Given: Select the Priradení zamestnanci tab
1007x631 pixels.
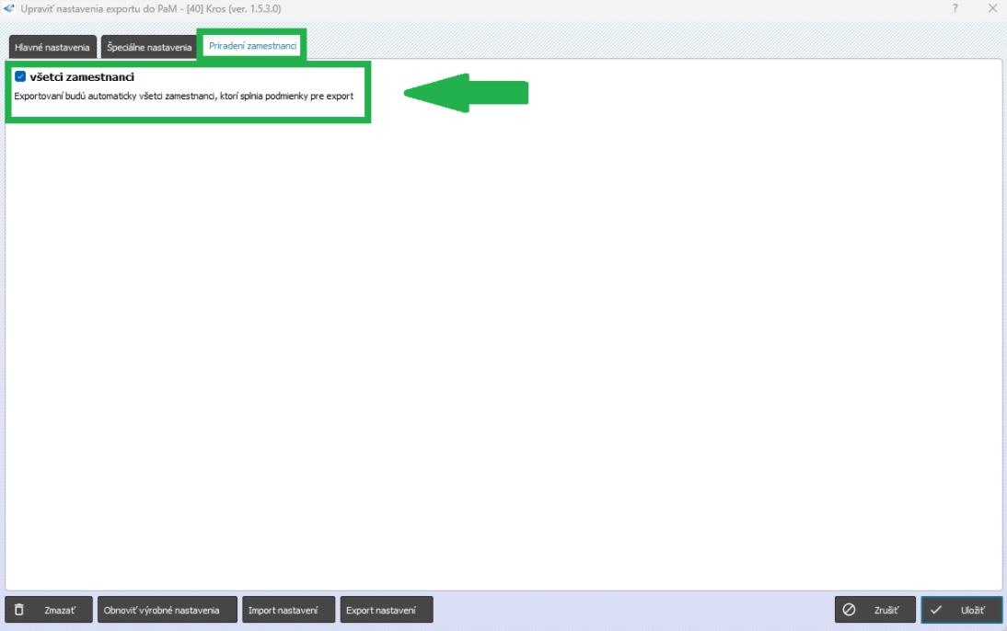Looking at the screenshot, I should point(253,46).
